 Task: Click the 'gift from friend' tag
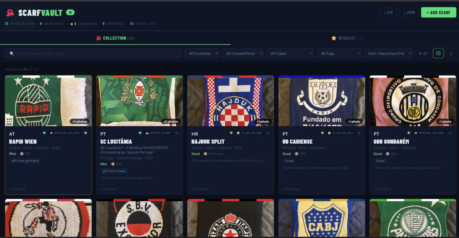(x=115, y=171)
